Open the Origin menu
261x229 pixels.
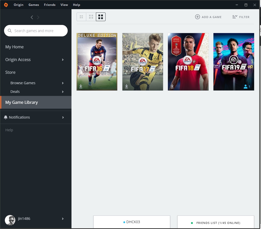point(19,5)
